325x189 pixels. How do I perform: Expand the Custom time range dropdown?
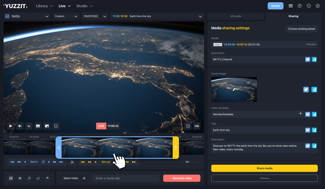click(66, 16)
